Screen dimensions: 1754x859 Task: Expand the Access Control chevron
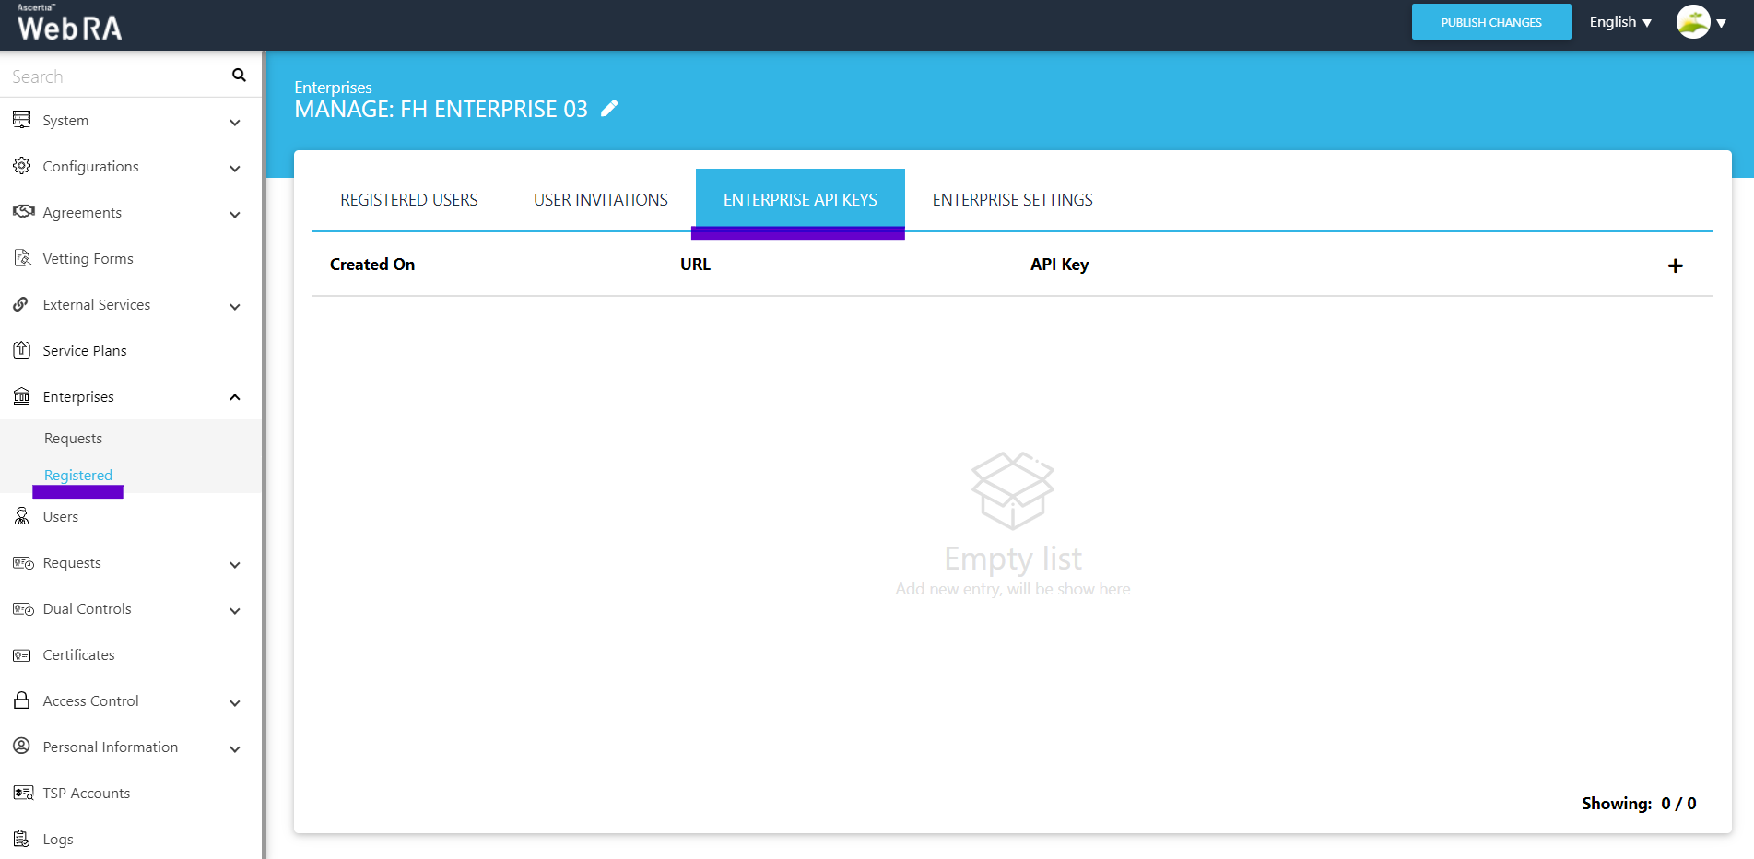pyautogui.click(x=235, y=702)
